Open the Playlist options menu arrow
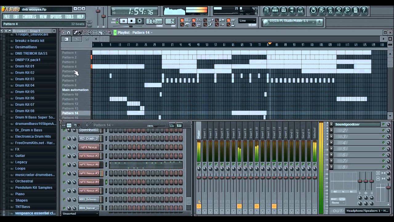The height and width of the screenshot is (222, 394). 64,32
